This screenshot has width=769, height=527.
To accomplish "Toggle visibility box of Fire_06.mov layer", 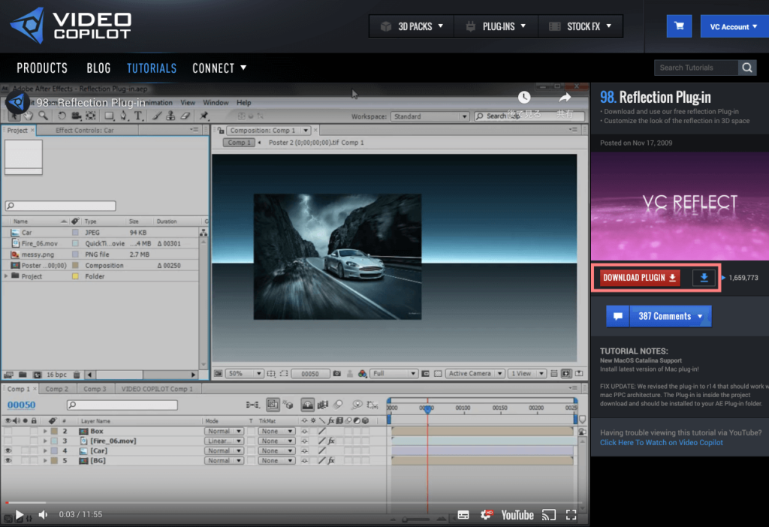I will 8,441.
